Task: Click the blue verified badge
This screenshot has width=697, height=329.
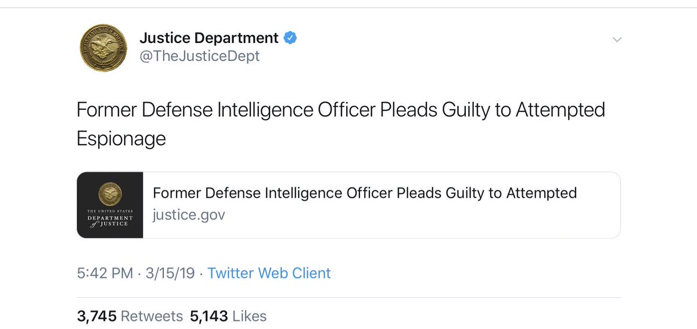Action: click(290, 38)
